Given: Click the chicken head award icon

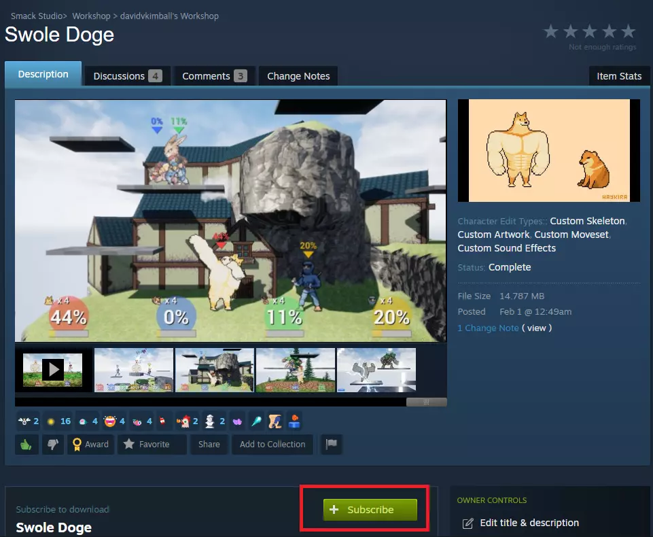Looking at the screenshot, I should pos(183,421).
